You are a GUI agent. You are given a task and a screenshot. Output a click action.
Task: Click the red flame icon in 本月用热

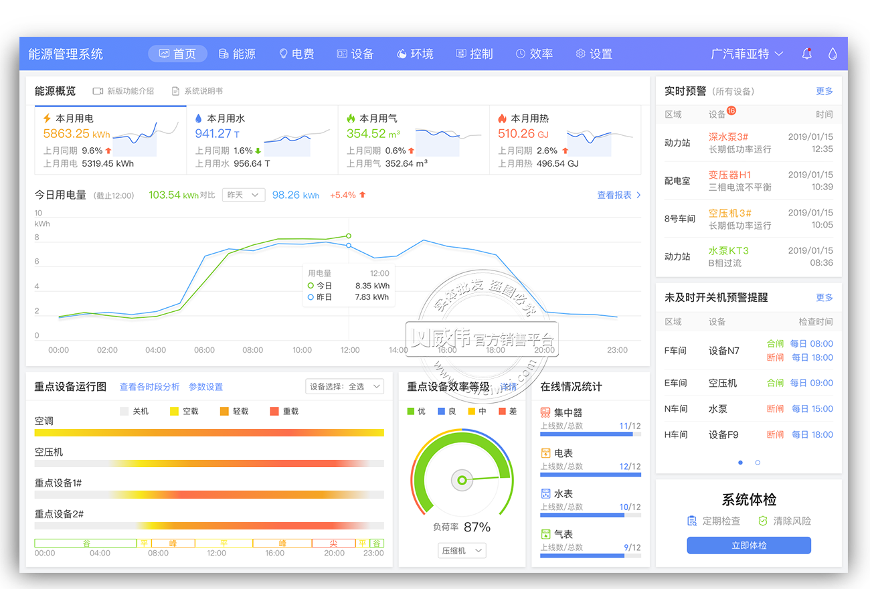[x=503, y=118]
